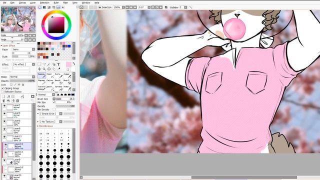Uncheck the Clipping Group checkbox
The height and width of the screenshot is (180, 320).
pyautogui.click(x=2, y=88)
